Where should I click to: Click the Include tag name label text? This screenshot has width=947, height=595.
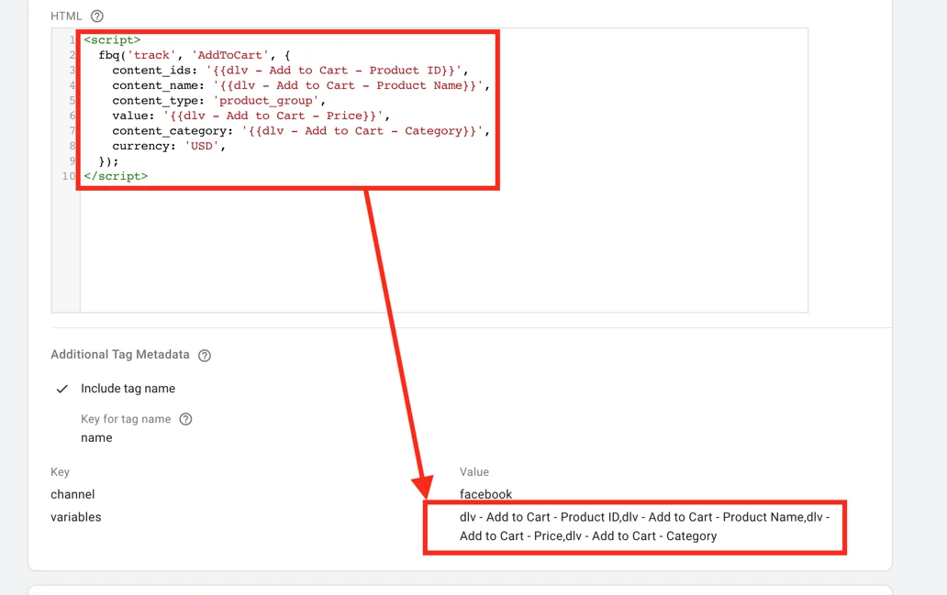tap(128, 389)
